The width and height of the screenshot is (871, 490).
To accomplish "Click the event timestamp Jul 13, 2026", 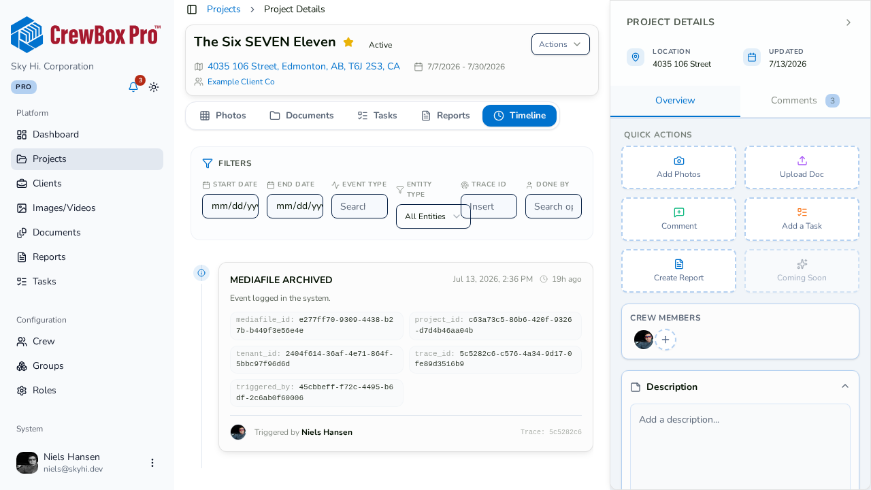I will pos(493,279).
